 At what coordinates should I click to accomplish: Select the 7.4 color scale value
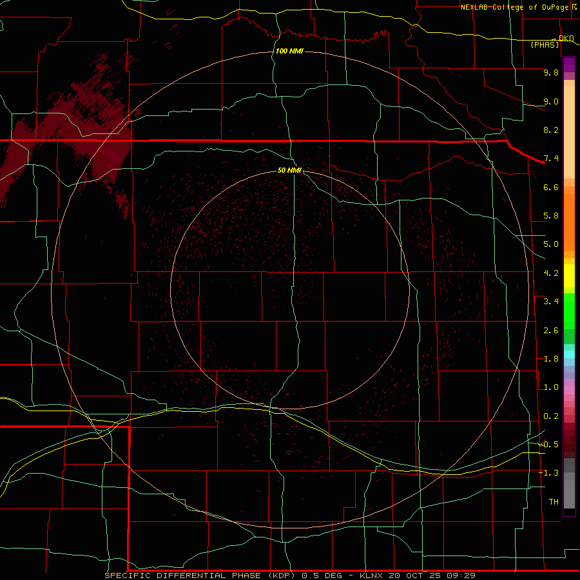click(551, 159)
